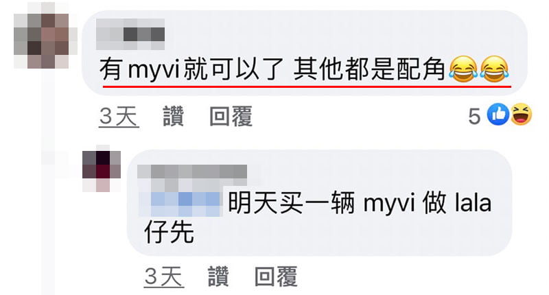Open the 3天 timestamp of the reply

pyautogui.click(x=164, y=276)
